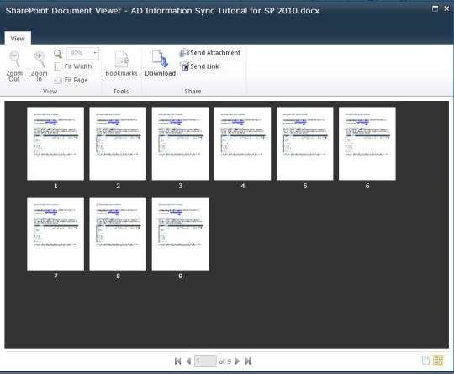The height and width of the screenshot is (374, 454).
Task: Open page 1 thumbnail
Action: [55, 144]
